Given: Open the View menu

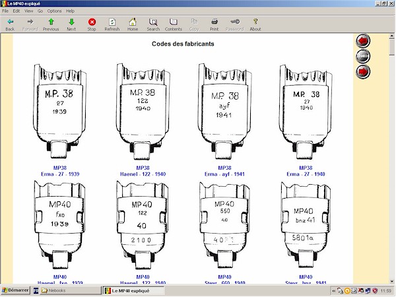Looking at the screenshot, I should (28, 11).
